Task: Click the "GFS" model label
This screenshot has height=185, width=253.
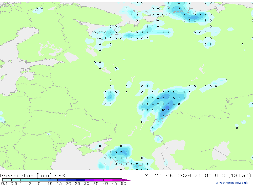Action: click(60, 175)
